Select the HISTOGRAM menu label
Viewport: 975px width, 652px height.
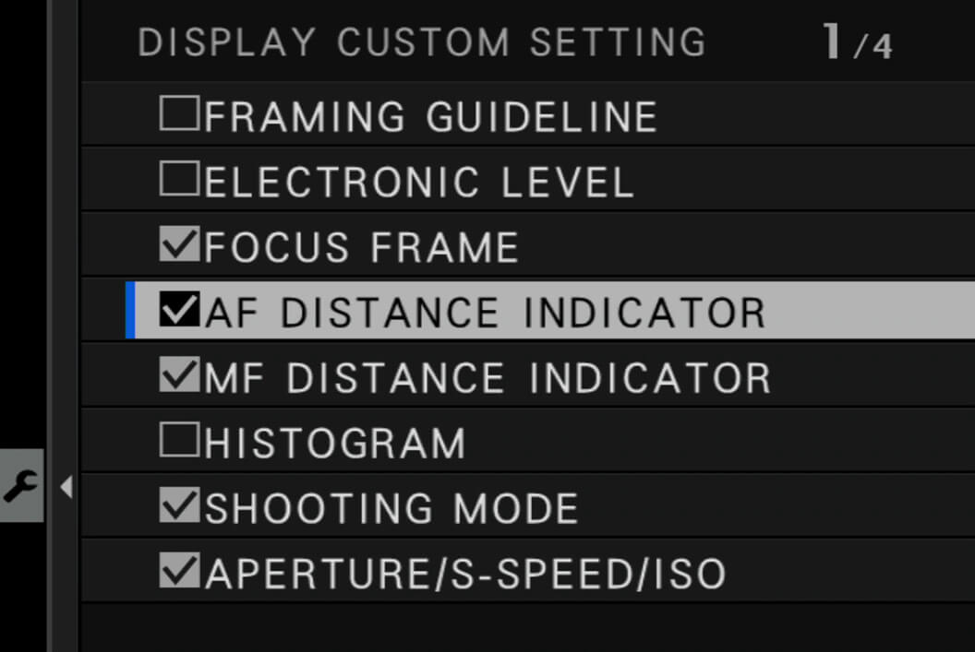click(335, 444)
